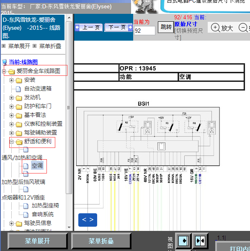Click the blue < > navigation button
Viewport: 250px width, 251px height.
88,220
